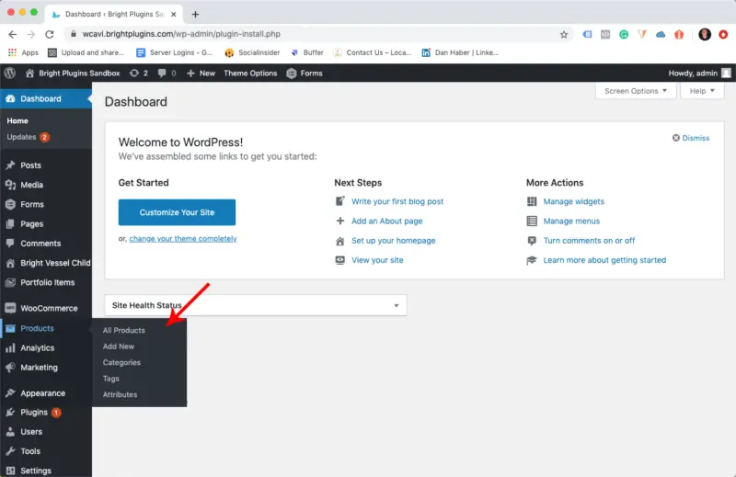Open the Apps bookmarks shortcut

coord(23,52)
